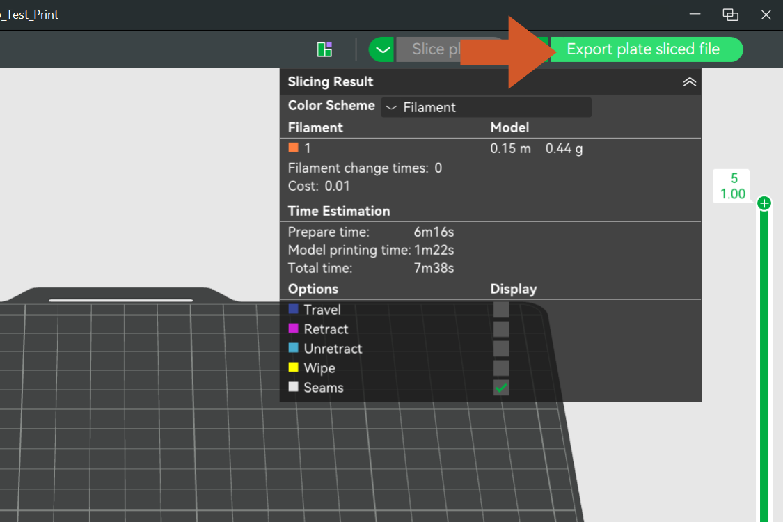Click the magenta Retract color swatch
The width and height of the screenshot is (783, 522).
coord(293,329)
